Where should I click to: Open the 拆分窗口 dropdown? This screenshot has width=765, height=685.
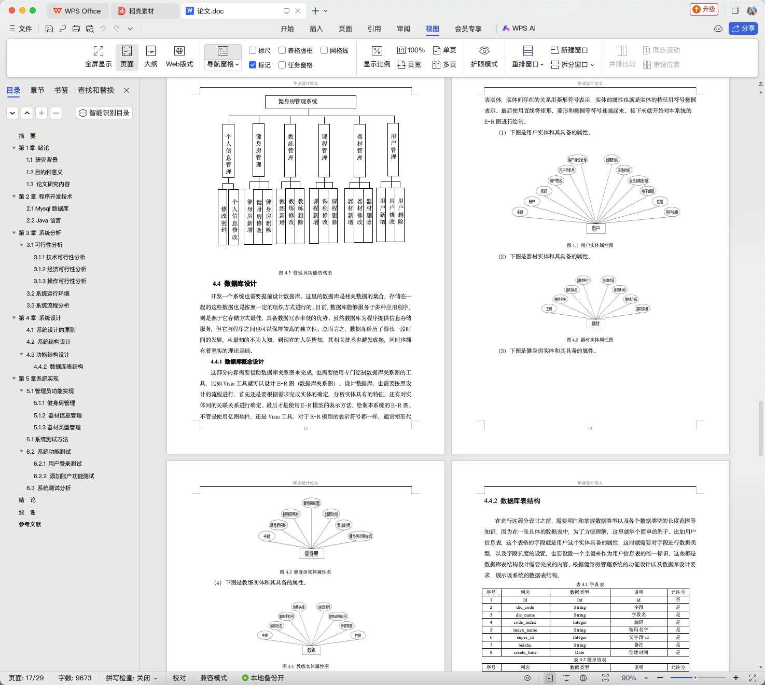click(x=573, y=65)
